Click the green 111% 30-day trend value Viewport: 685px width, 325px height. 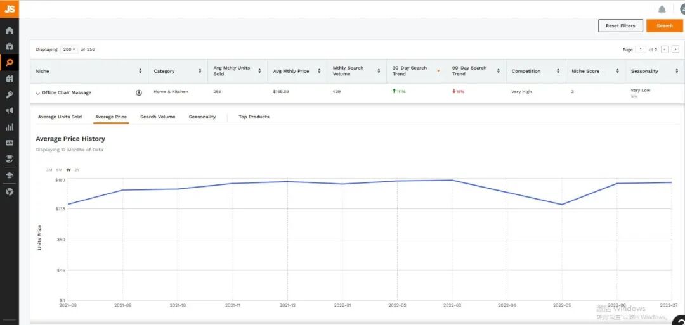[x=400, y=92]
